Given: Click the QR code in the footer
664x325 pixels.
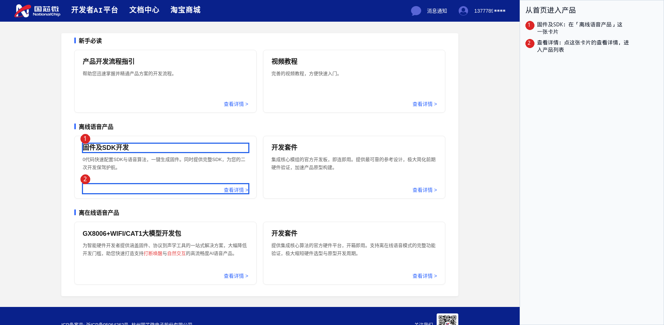Looking at the screenshot, I should coord(447,319).
